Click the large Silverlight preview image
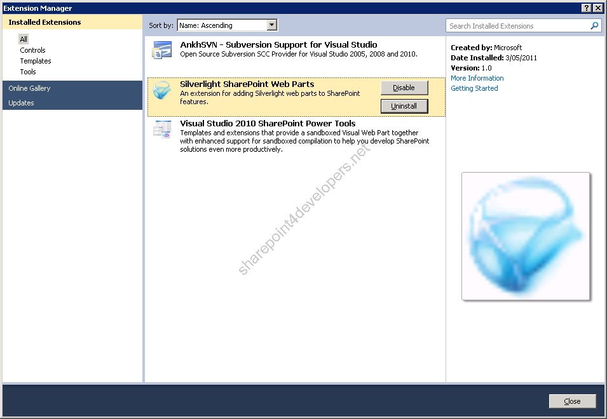The height and width of the screenshot is (419, 607). (x=526, y=236)
